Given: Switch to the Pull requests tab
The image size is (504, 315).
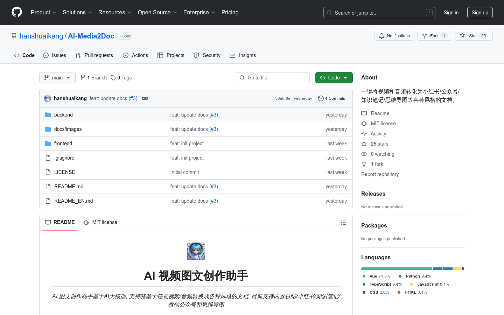Looking at the screenshot, I should (94, 55).
